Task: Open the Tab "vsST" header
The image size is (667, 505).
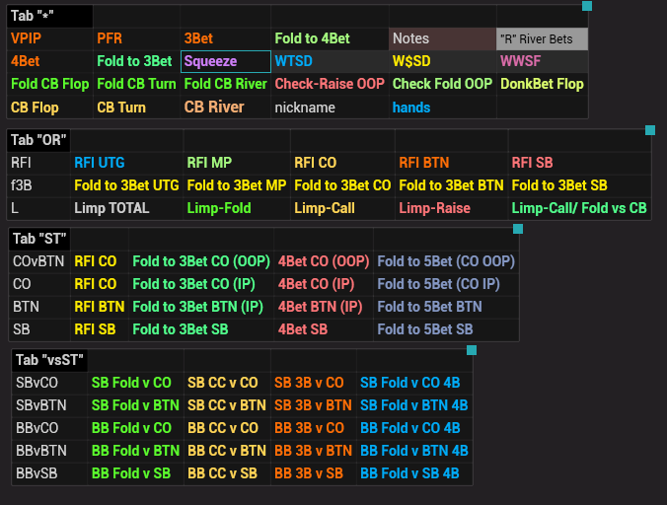Action: pyautogui.click(x=49, y=360)
